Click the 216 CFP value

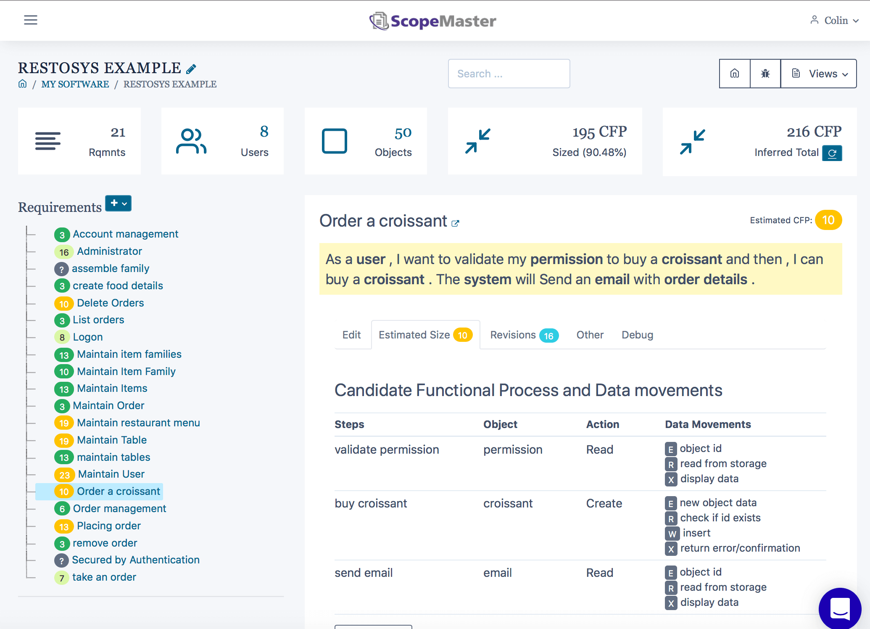tap(814, 132)
